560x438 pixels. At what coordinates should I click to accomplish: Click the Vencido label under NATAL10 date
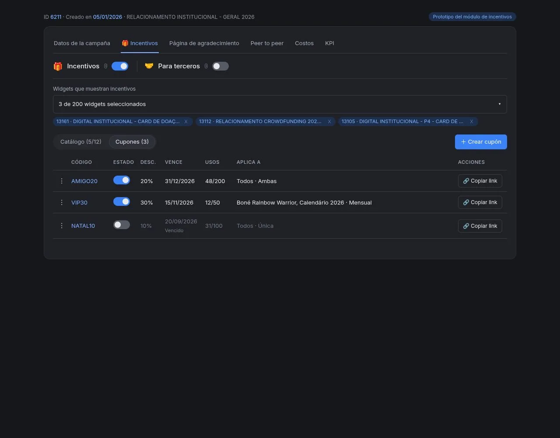tap(174, 230)
